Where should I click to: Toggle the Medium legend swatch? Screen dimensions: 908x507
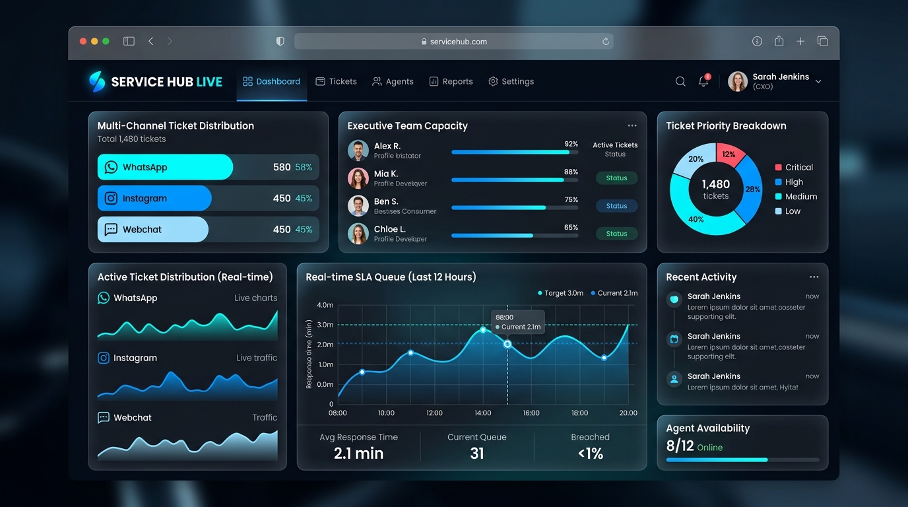coord(779,197)
